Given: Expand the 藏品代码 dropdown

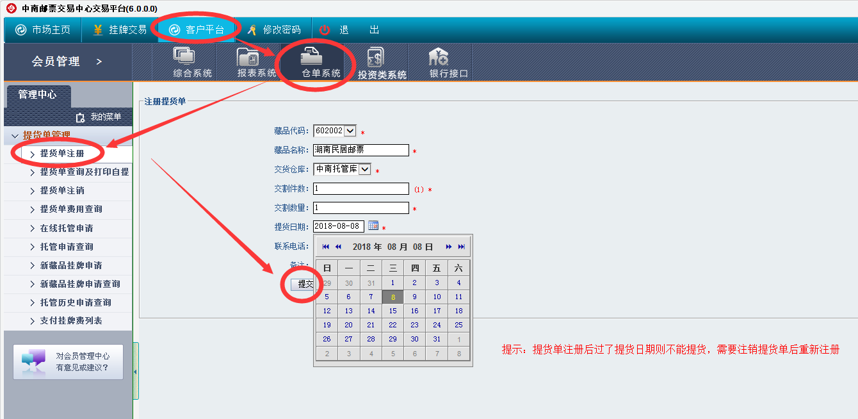Looking at the screenshot, I should point(350,131).
